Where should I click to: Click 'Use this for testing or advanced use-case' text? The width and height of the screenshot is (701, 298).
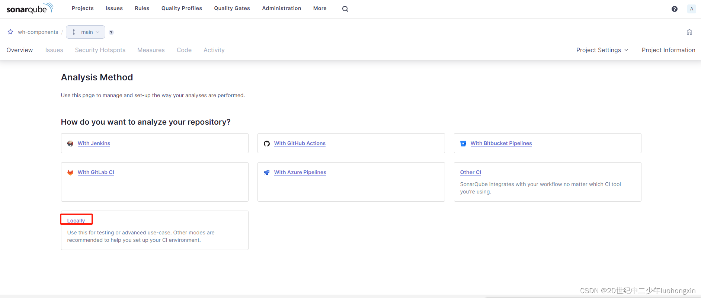point(141,236)
